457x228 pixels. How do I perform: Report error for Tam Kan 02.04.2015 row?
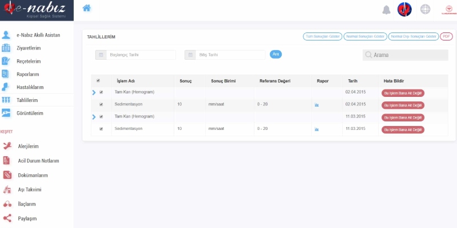[403, 93]
